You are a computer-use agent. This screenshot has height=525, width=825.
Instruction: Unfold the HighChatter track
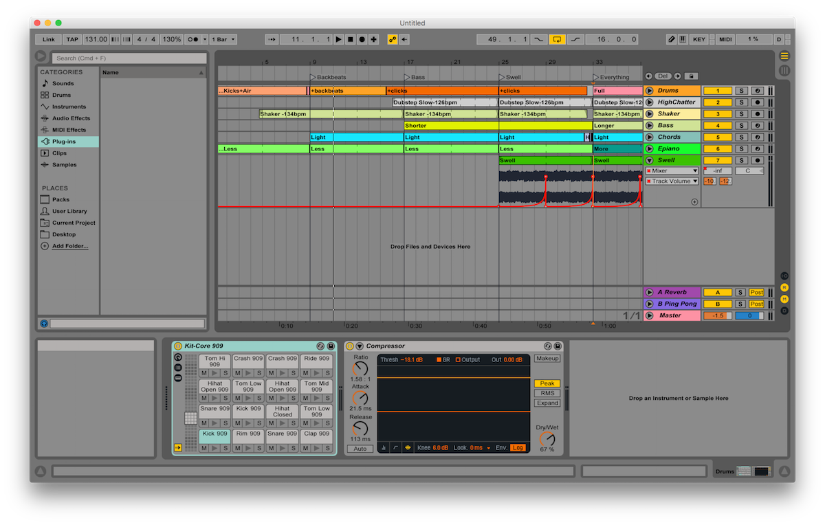tap(649, 102)
